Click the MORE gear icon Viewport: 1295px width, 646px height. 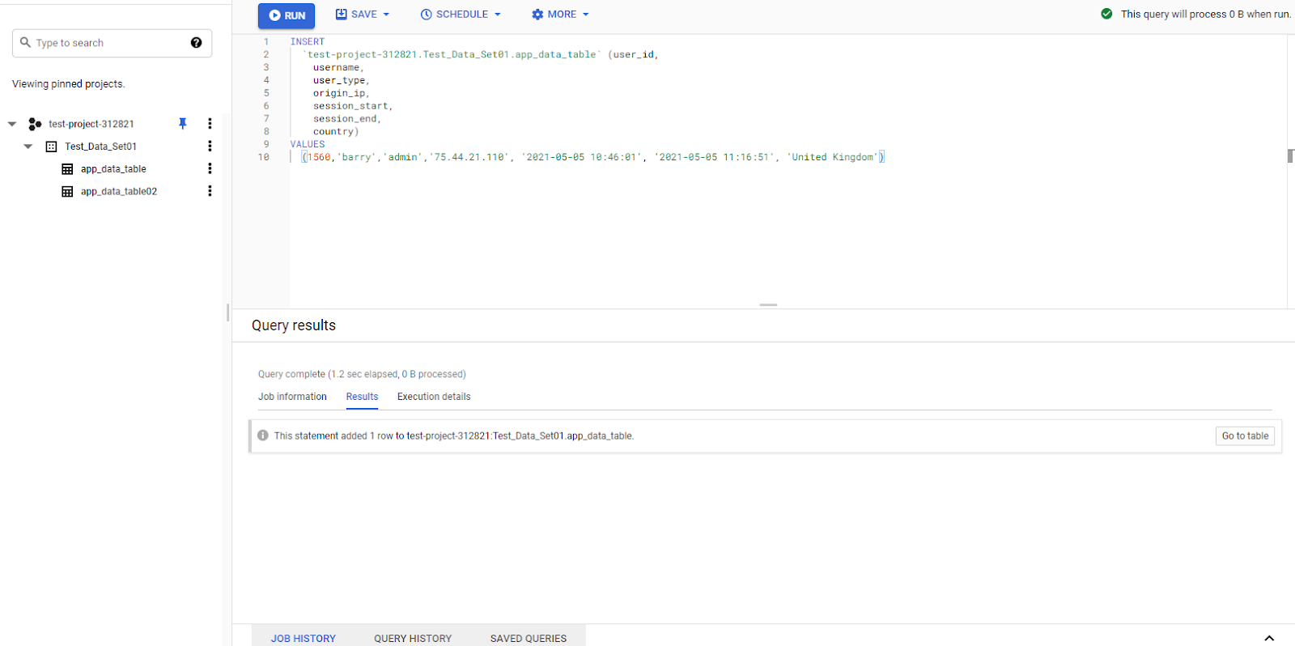pyautogui.click(x=537, y=15)
